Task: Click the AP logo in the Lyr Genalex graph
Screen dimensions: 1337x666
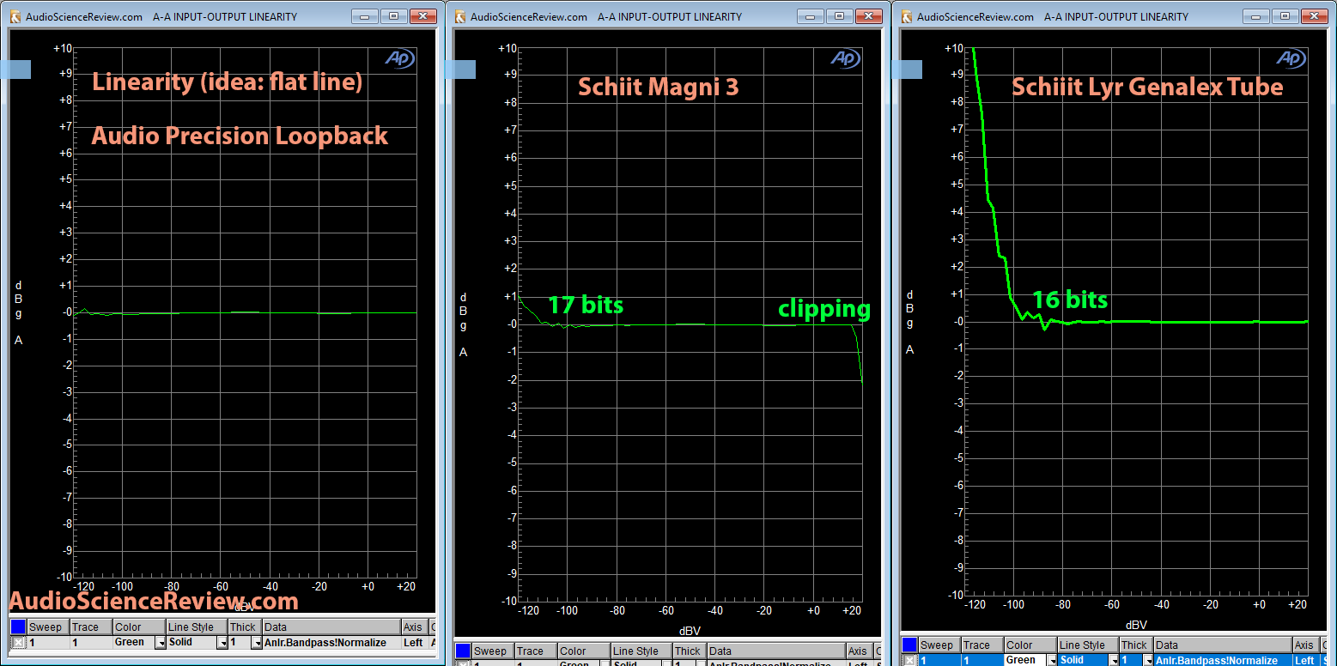Action: [x=1291, y=58]
